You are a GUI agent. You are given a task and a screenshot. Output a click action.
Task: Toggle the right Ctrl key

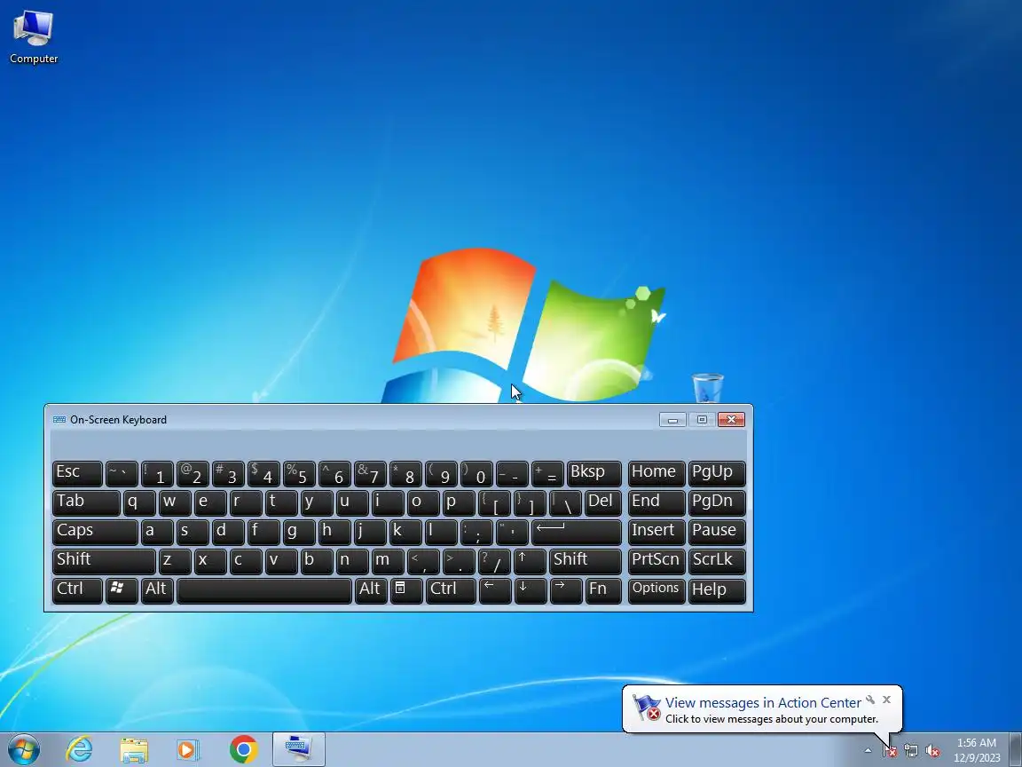click(x=451, y=590)
